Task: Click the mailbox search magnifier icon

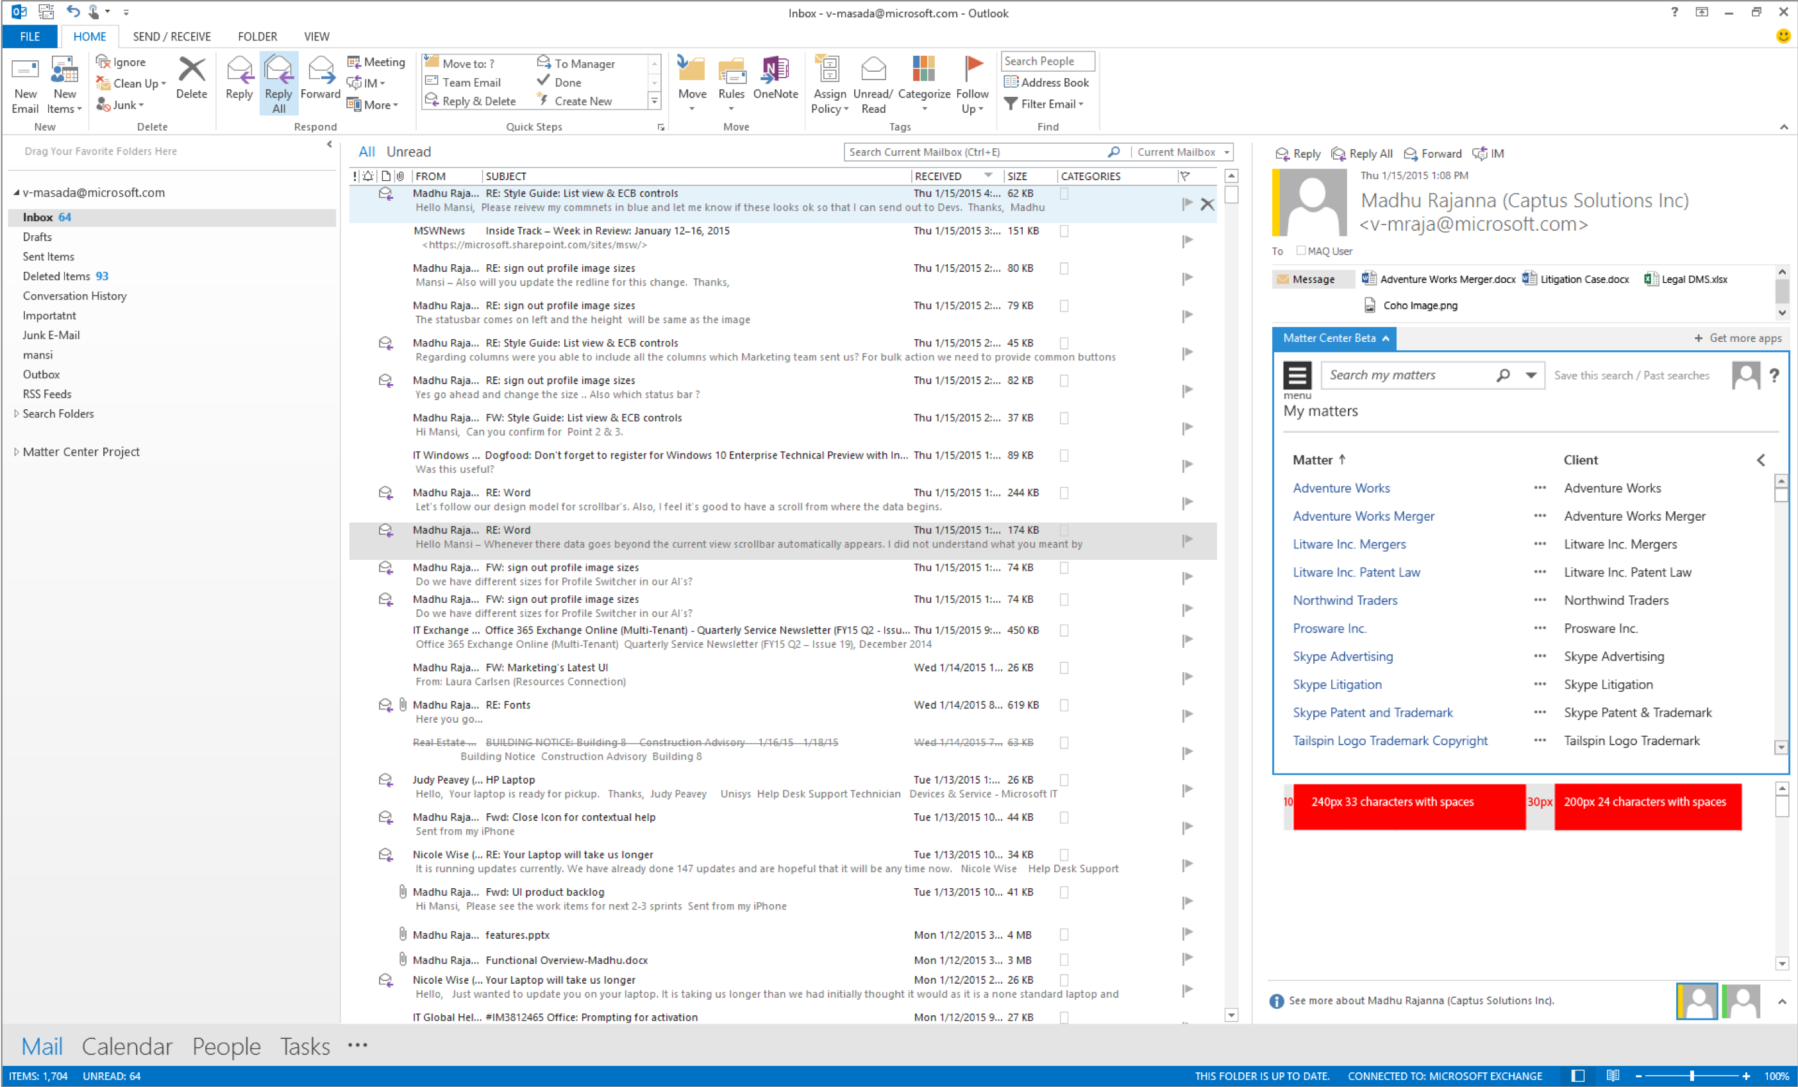Action: coord(1114,152)
